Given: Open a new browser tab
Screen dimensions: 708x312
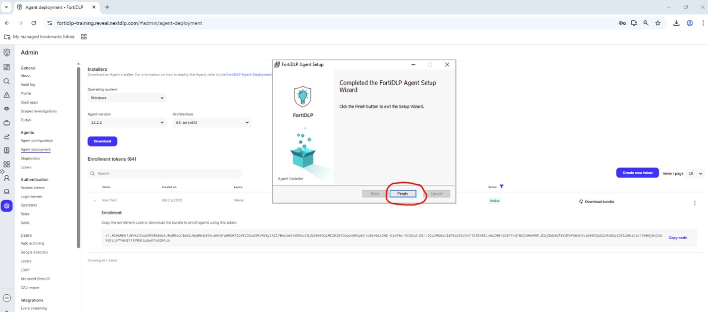Looking at the screenshot, I should point(107,7).
